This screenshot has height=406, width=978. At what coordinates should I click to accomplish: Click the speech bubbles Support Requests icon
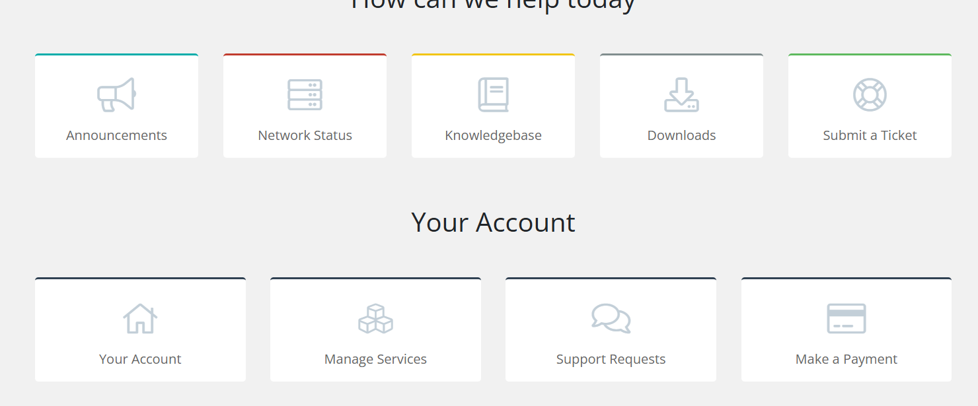(611, 318)
